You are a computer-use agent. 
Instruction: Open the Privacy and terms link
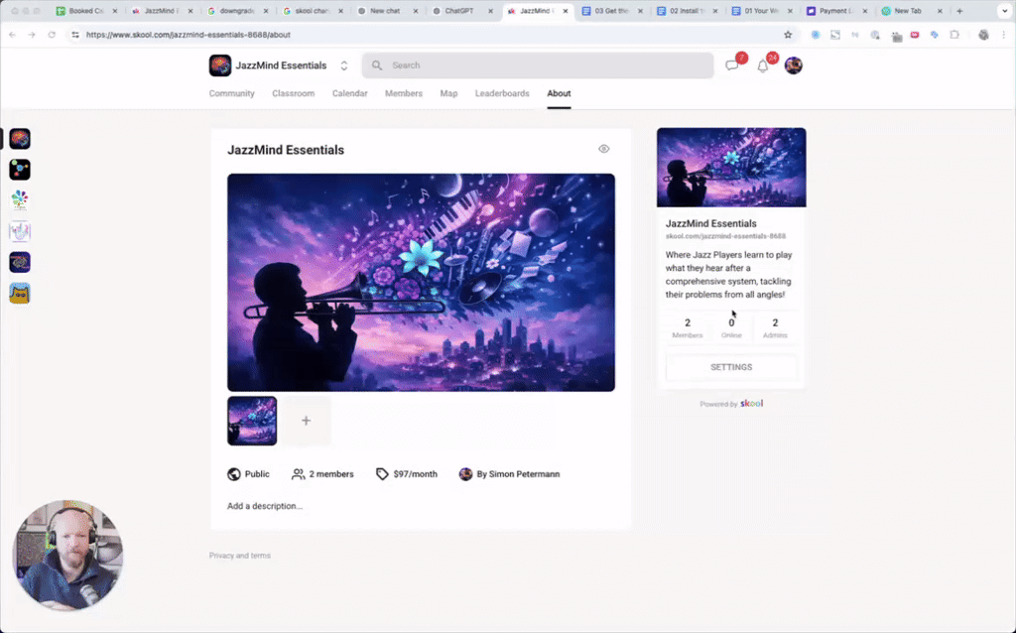coord(239,556)
